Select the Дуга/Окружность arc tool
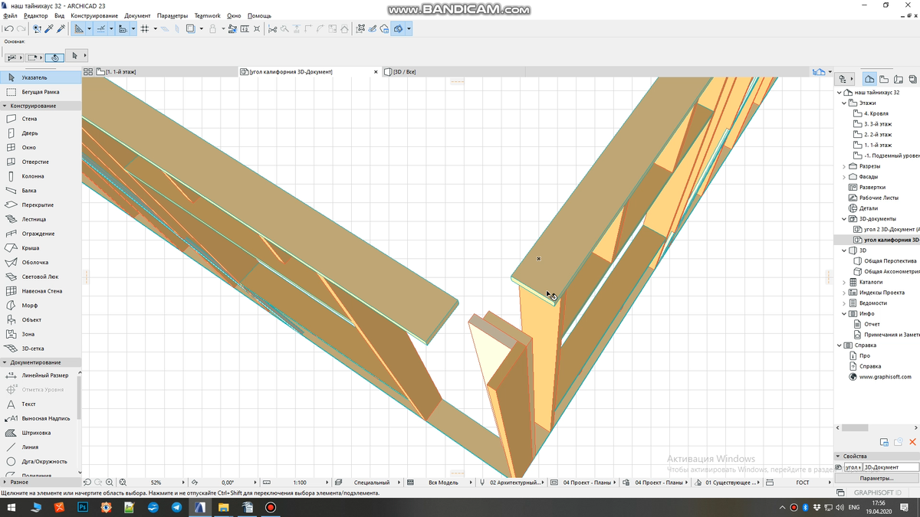 [x=38, y=462]
